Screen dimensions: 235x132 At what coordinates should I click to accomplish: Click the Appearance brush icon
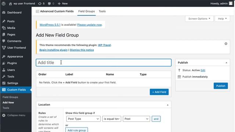[4, 56]
